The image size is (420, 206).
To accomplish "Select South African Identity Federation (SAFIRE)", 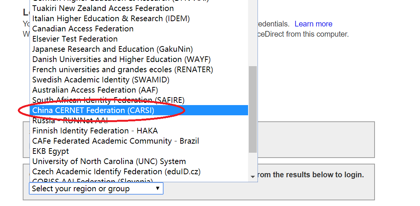I will coord(108,100).
